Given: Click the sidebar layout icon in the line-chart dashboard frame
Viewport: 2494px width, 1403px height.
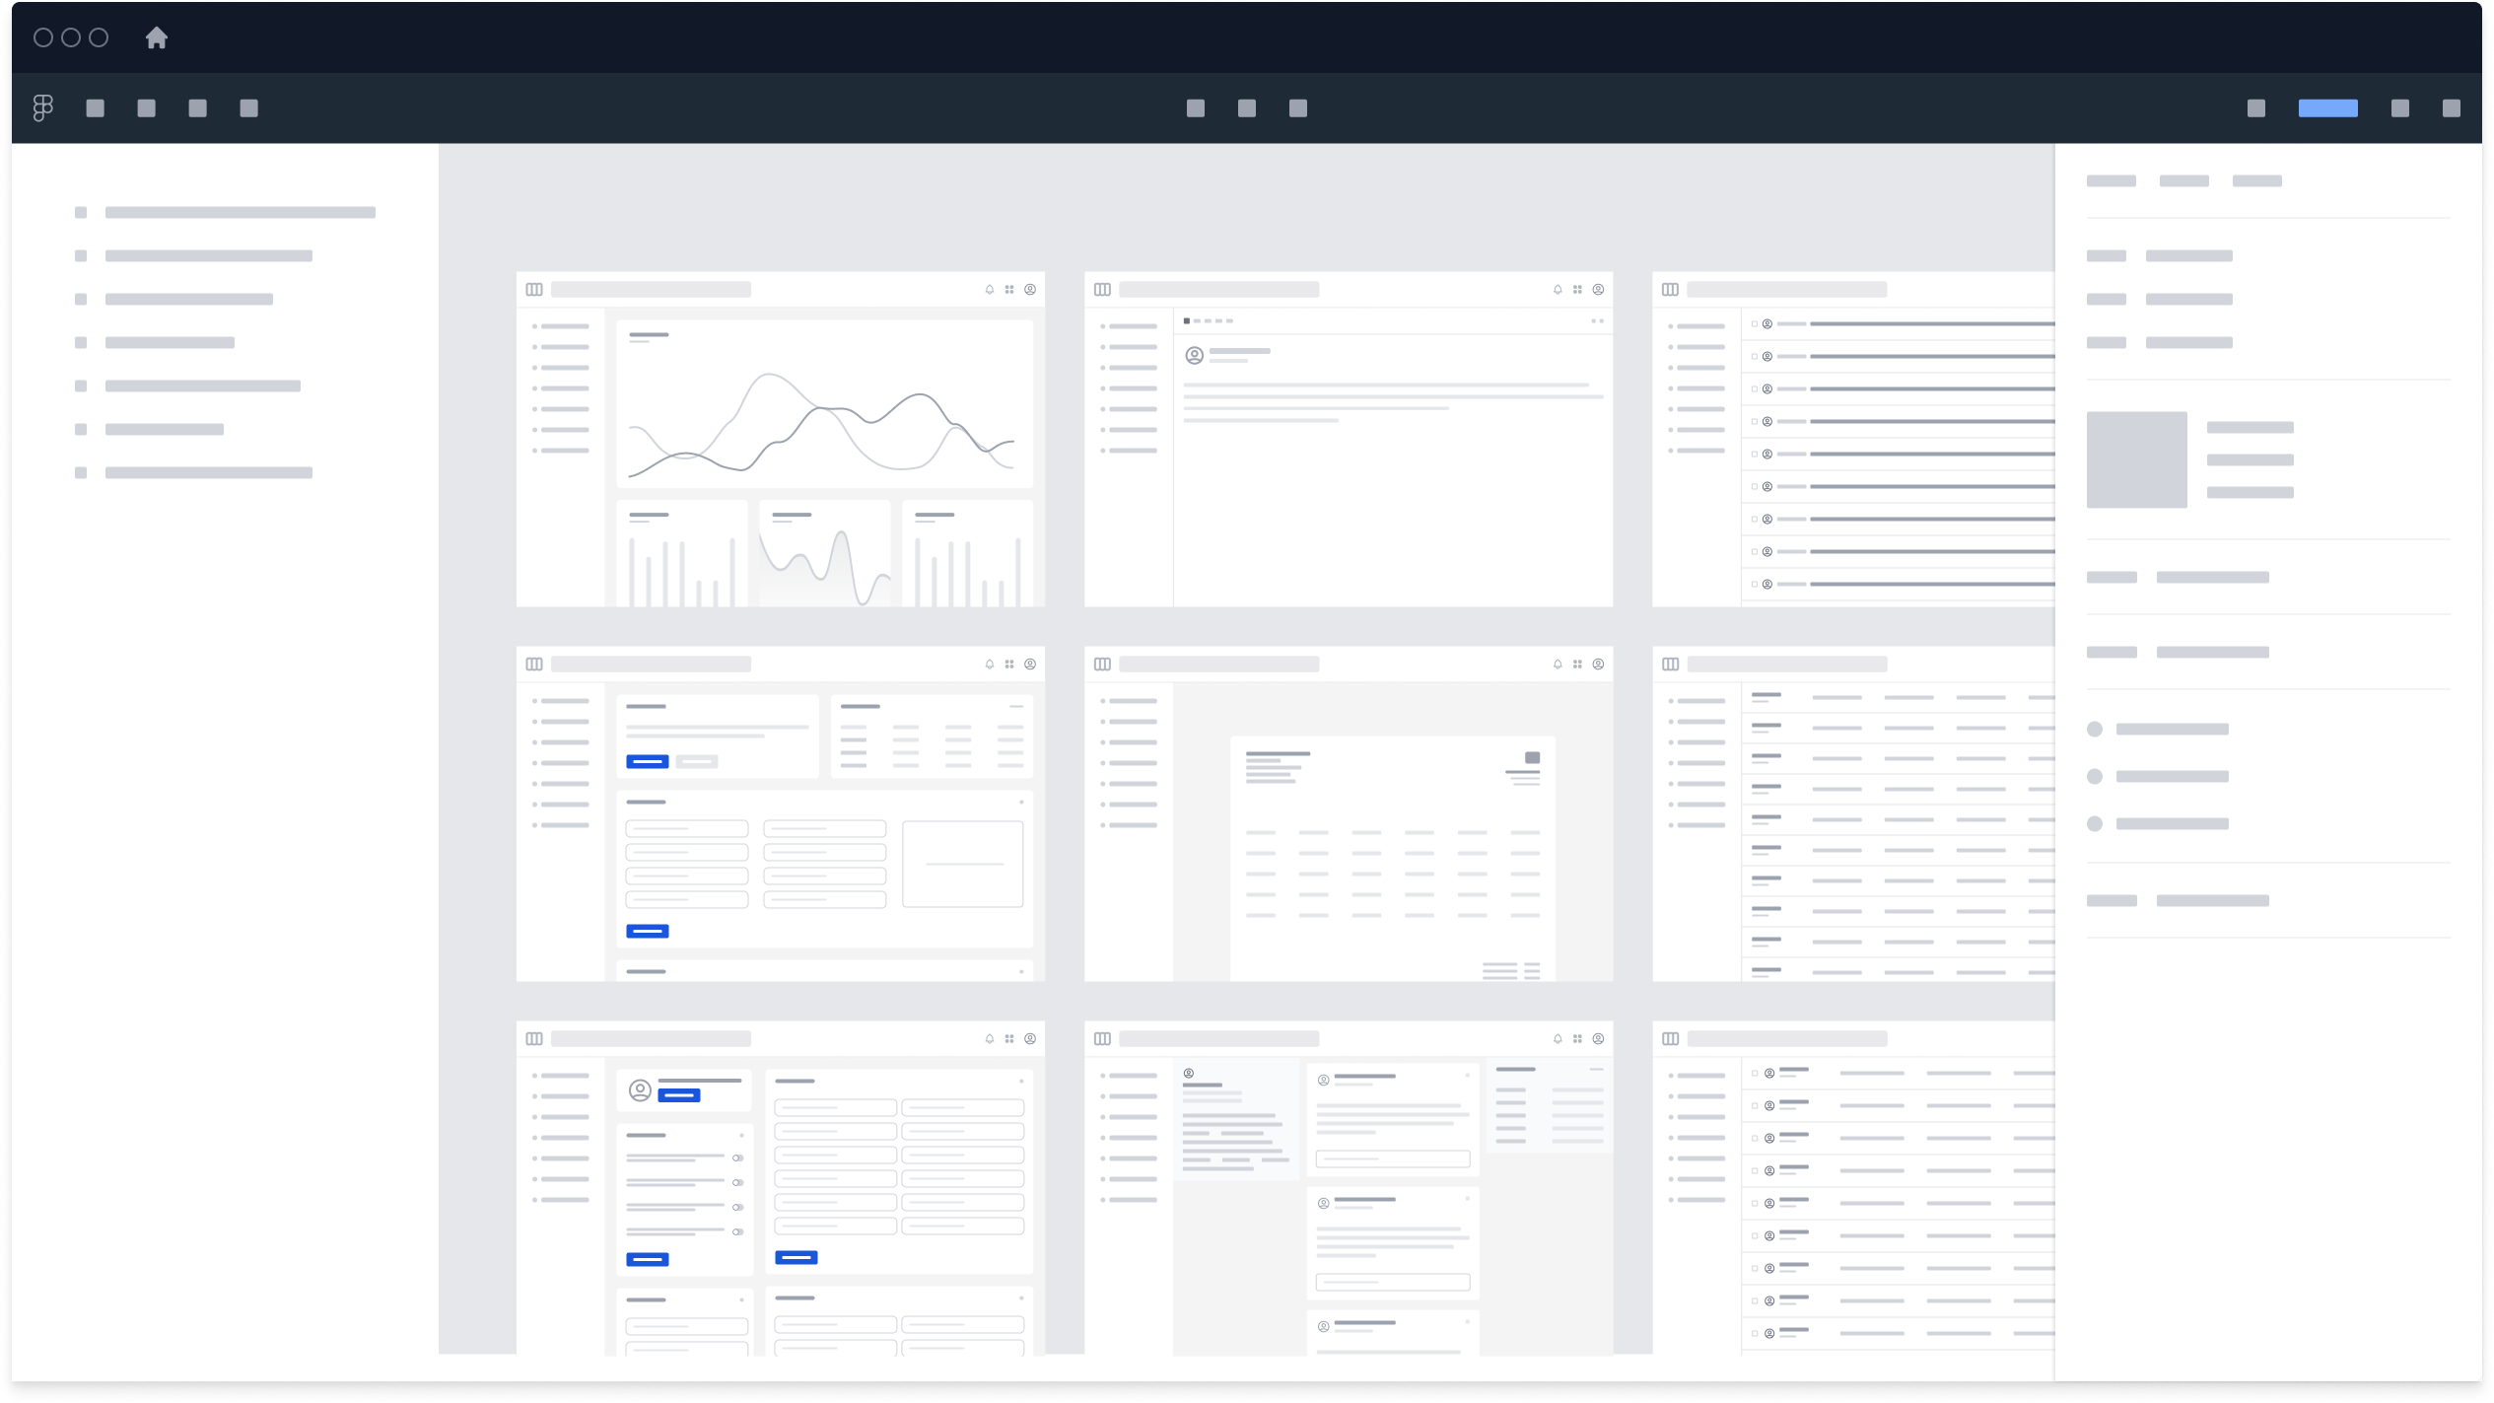Looking at the screenshot, I should [534, 290].
